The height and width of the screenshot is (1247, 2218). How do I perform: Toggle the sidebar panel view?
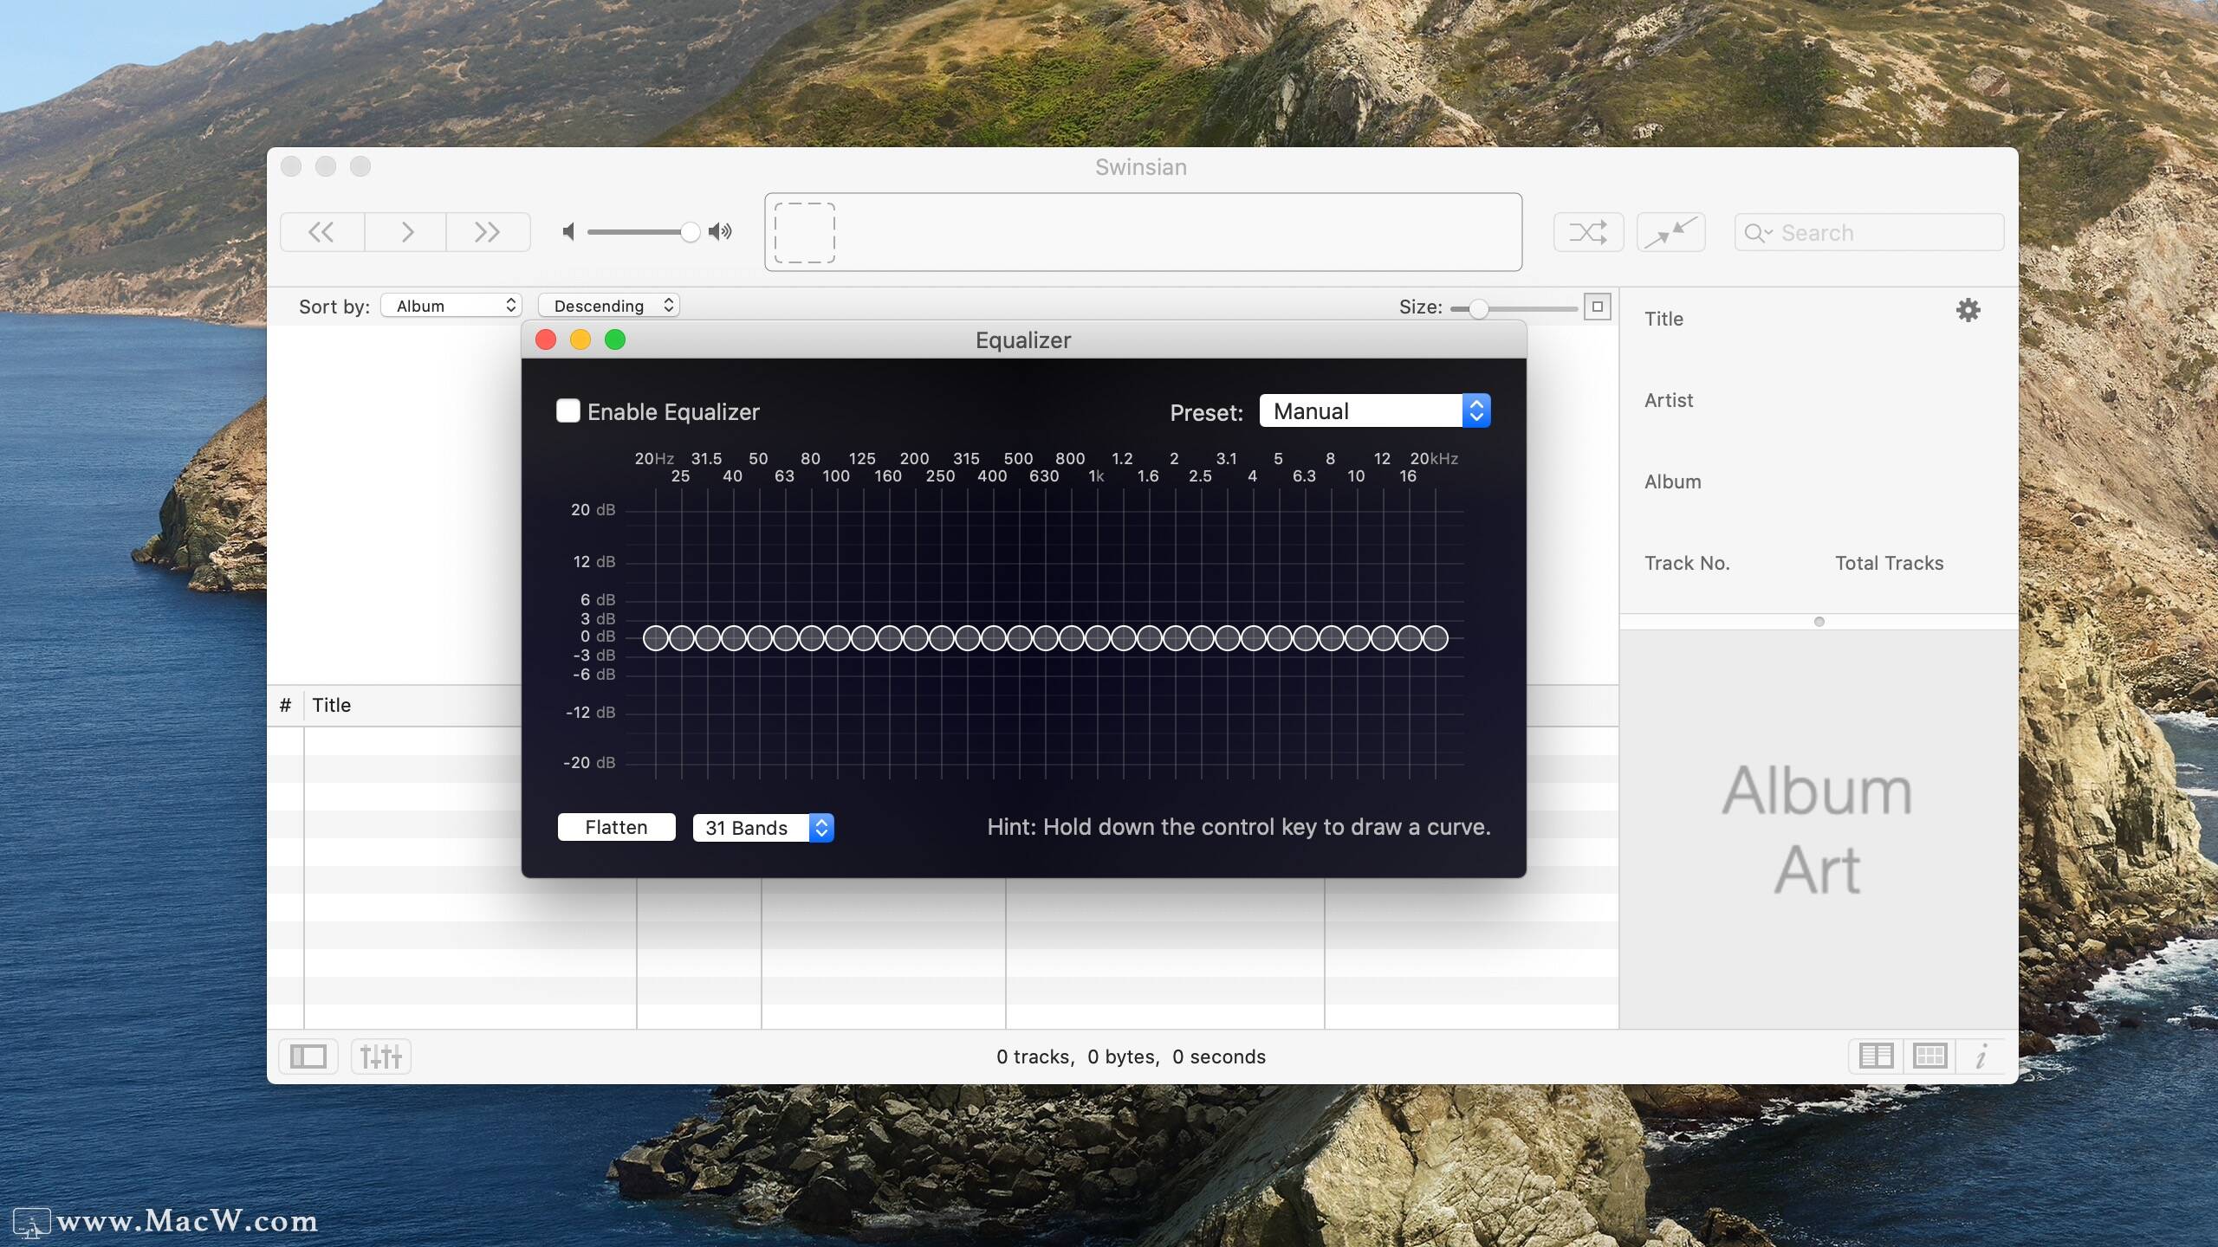point(311,1055)
